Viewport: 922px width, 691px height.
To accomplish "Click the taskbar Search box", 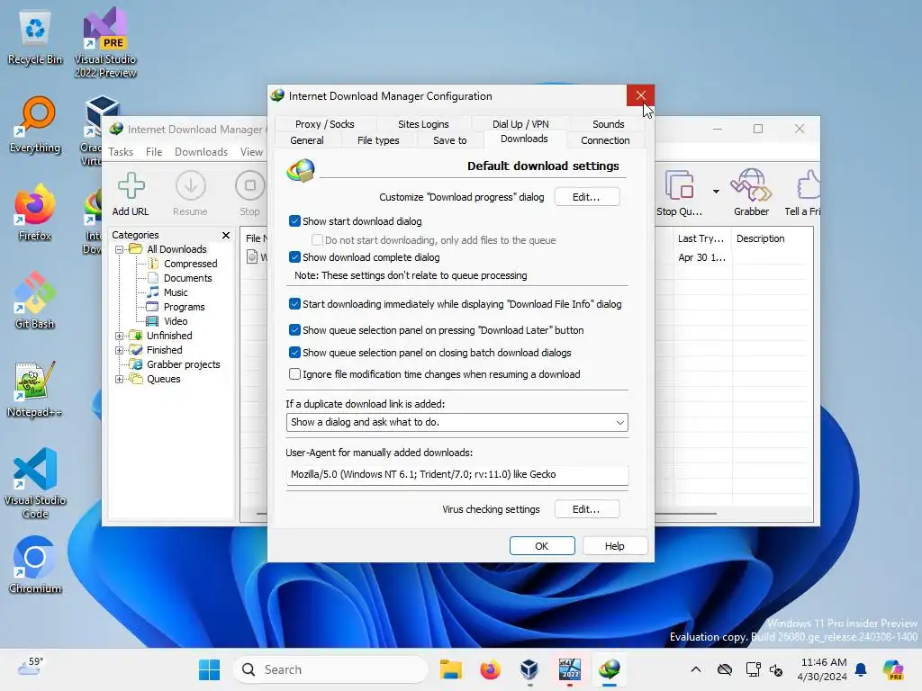I will coord(330,669).
